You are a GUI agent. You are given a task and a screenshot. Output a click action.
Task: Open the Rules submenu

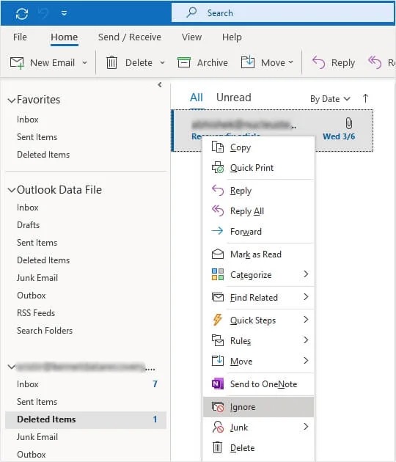coord(258,340)
